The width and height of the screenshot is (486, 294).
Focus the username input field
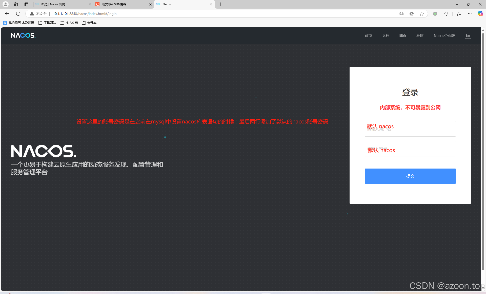pos(410,129)
